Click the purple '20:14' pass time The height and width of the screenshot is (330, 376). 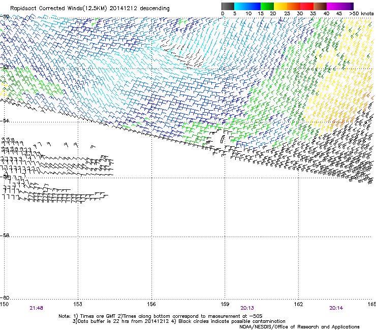[336, 308]
